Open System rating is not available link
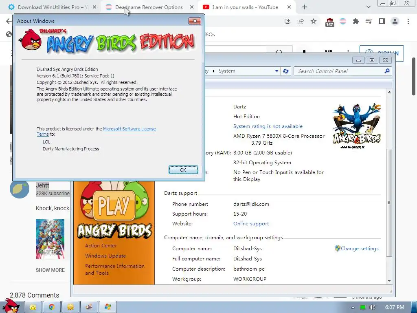The height and width of the screenshot is (313, 417). (x=268, y=126)
